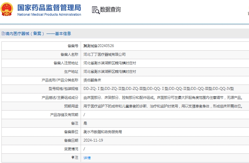Click intended use text starting 用于医疗监护下
Image resolution: width=249 pixels, height=163 pixels.
pos(163,106)
